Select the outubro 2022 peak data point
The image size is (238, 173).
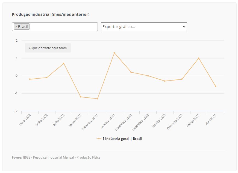click(114, 53)
